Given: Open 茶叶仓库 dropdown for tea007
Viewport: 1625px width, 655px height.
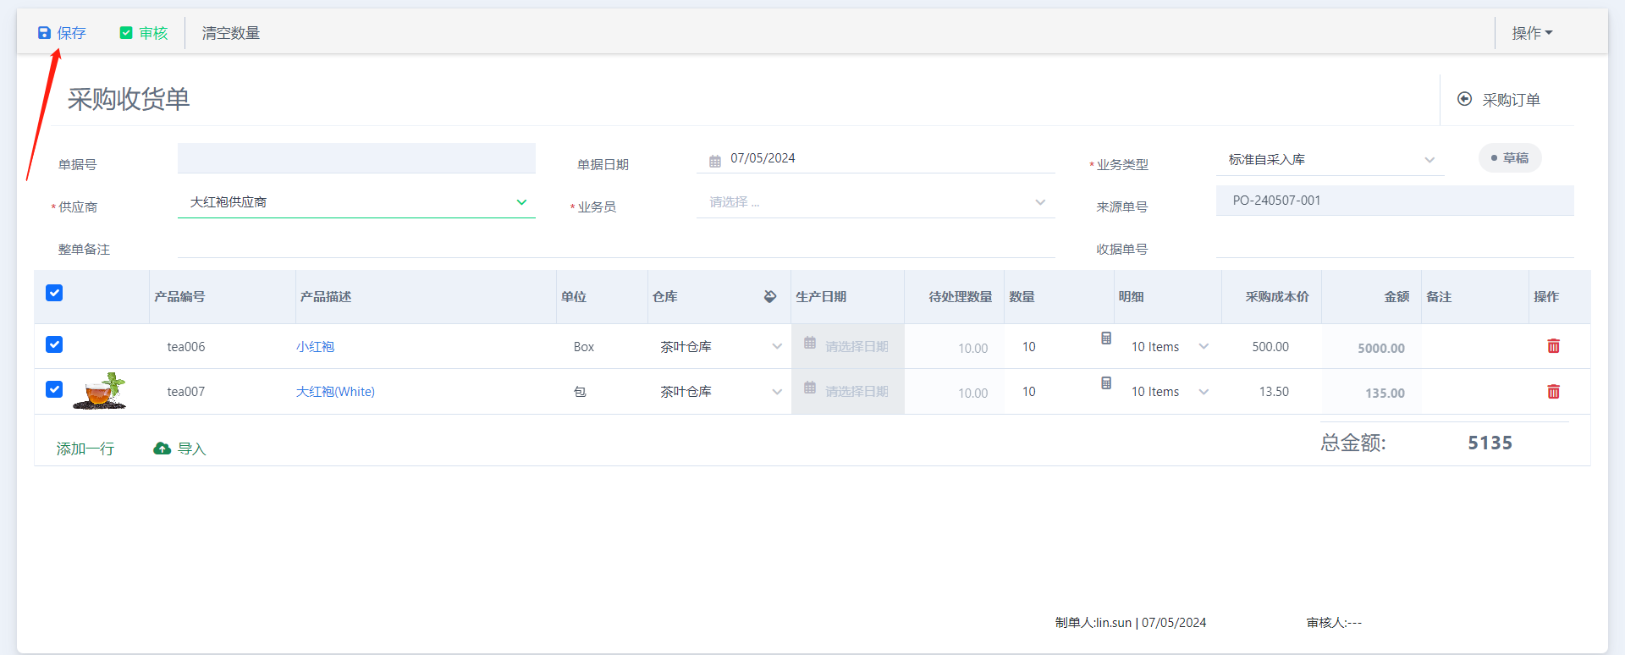Looking at the screenshot, I should (x=720, y=392).
